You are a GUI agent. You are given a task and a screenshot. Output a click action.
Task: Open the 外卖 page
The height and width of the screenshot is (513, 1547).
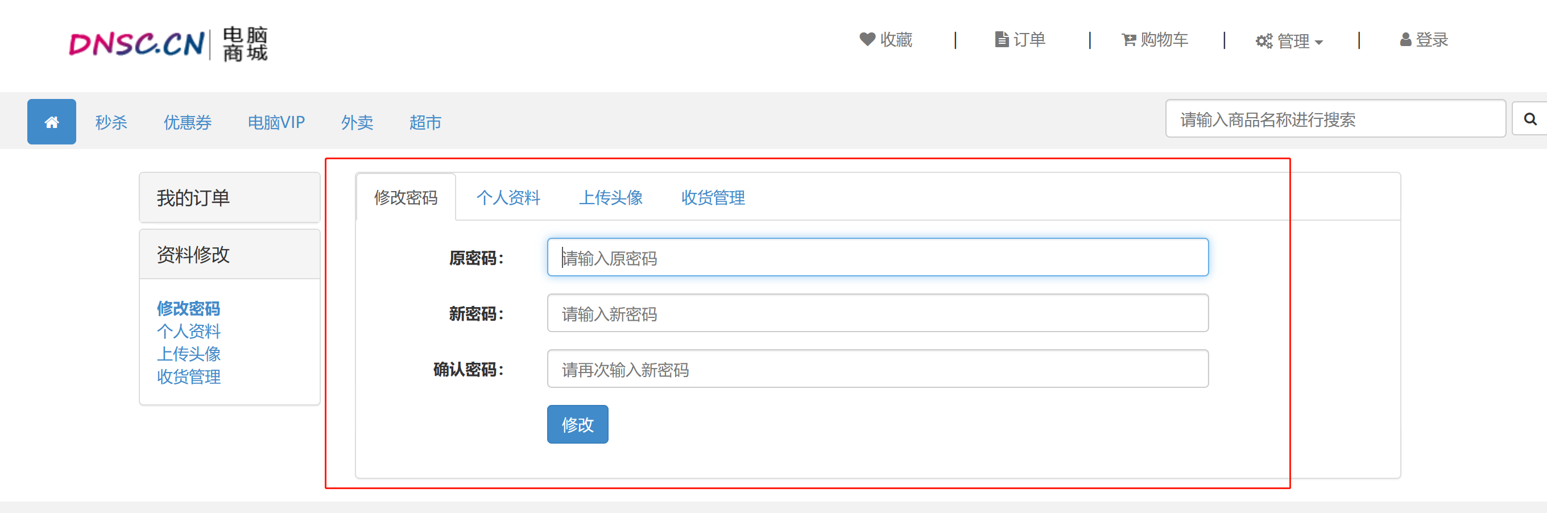[x=357, y=122]
